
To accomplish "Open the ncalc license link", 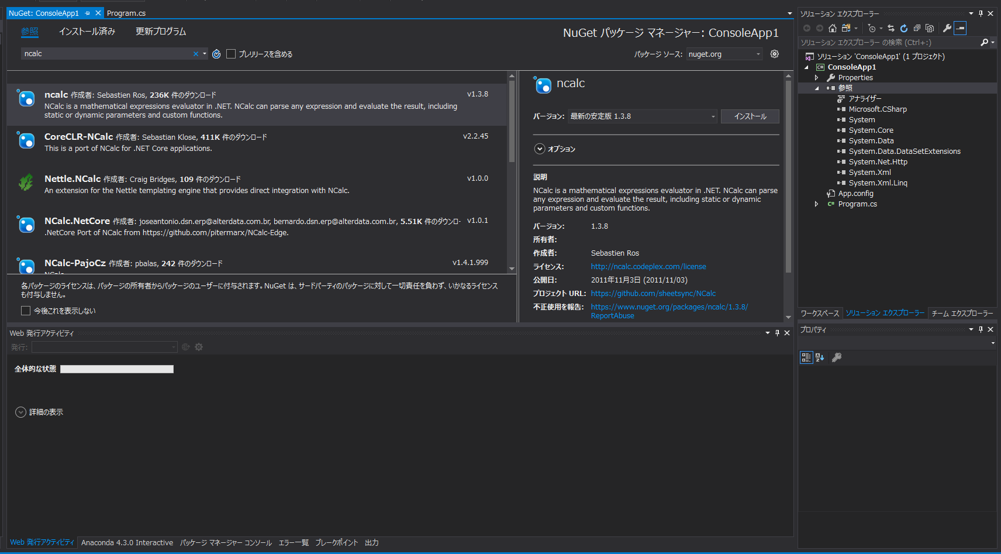I will pyautogui.click(x=648, y=266).
